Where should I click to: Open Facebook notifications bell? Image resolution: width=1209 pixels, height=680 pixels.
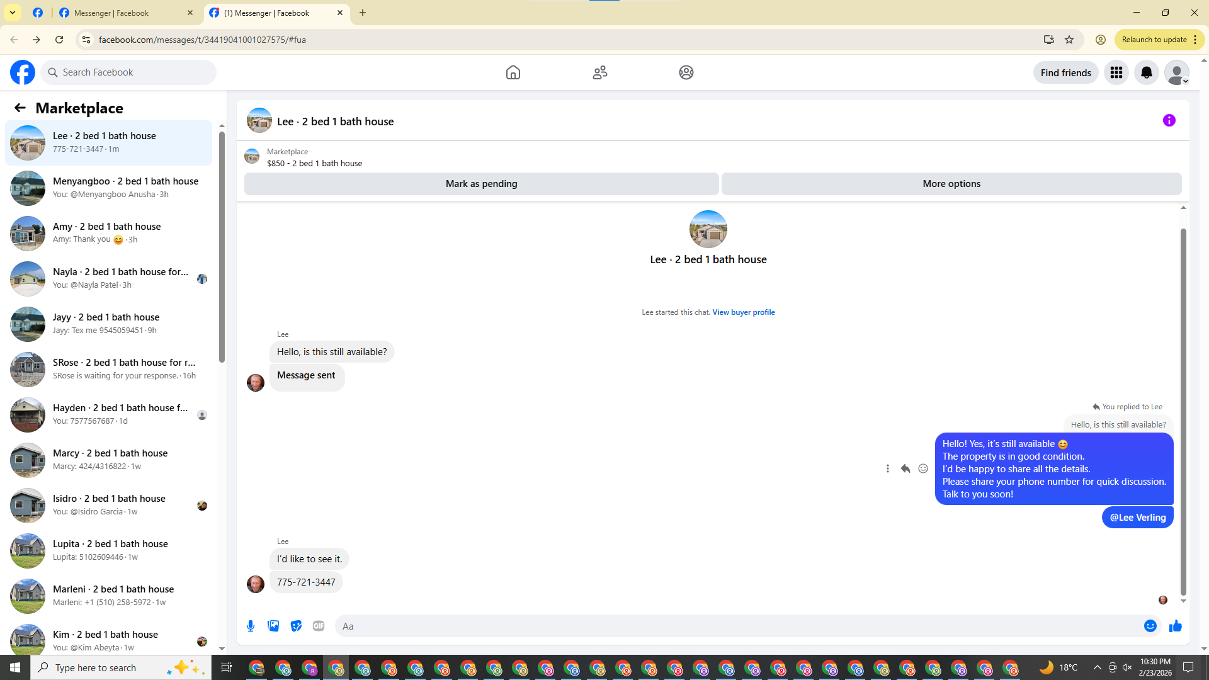point(1146,72)
